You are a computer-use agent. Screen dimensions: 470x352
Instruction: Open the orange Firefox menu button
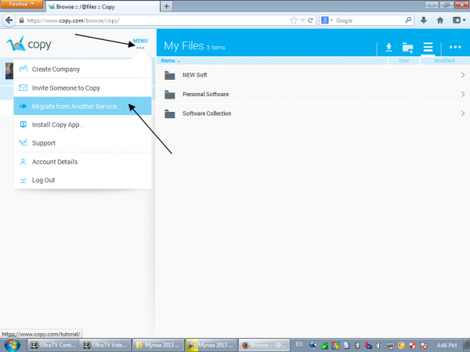(x=21, y=4)
